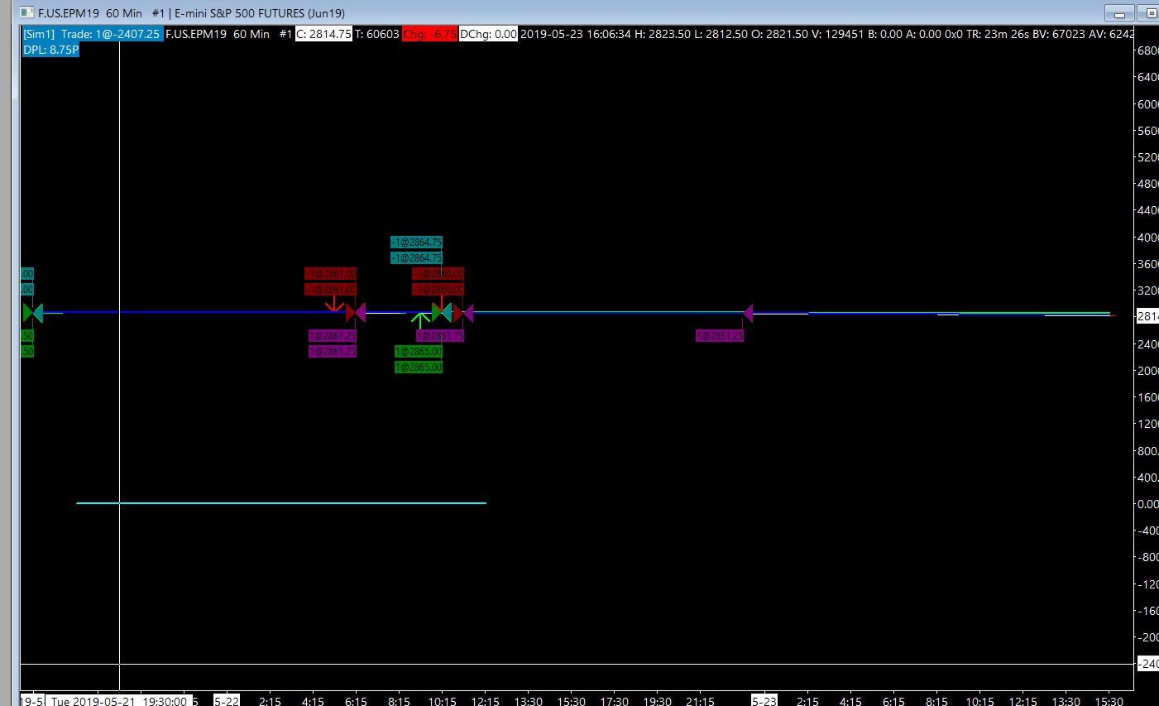The height and width of the screenshot is (706, 1159).
Task: Click the 5-22 date marker on time axis
Action: tap(227, 701)
